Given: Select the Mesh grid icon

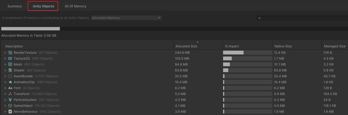Looking at the screenshot, I should coord(10,64).
